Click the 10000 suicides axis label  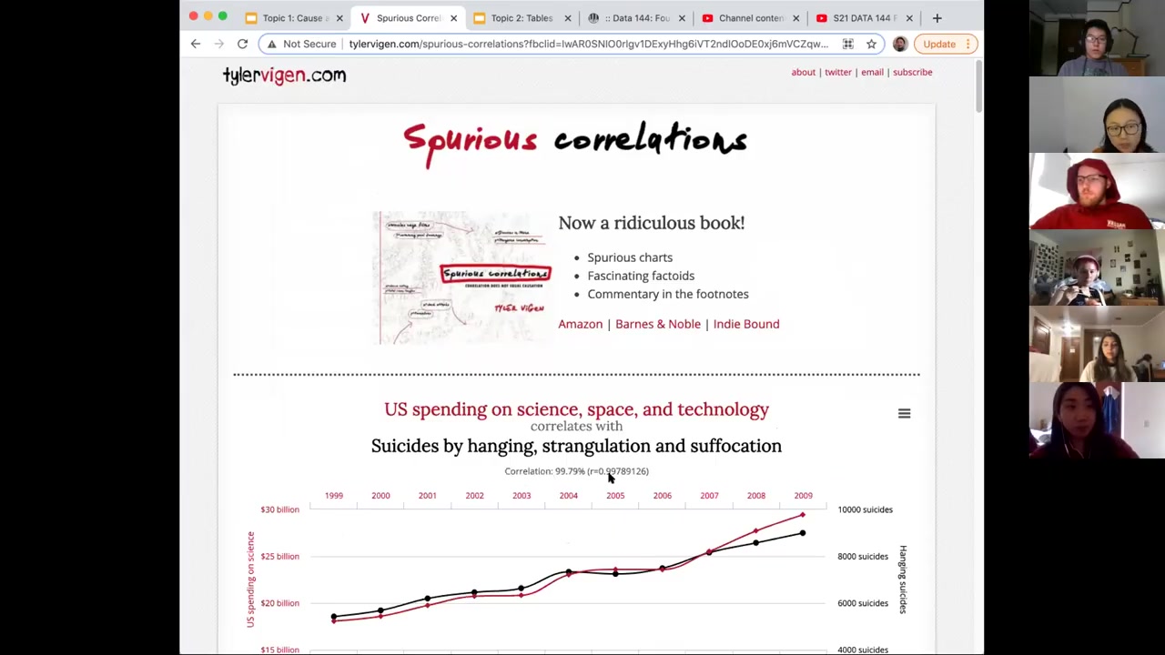[x=865, y=509]
